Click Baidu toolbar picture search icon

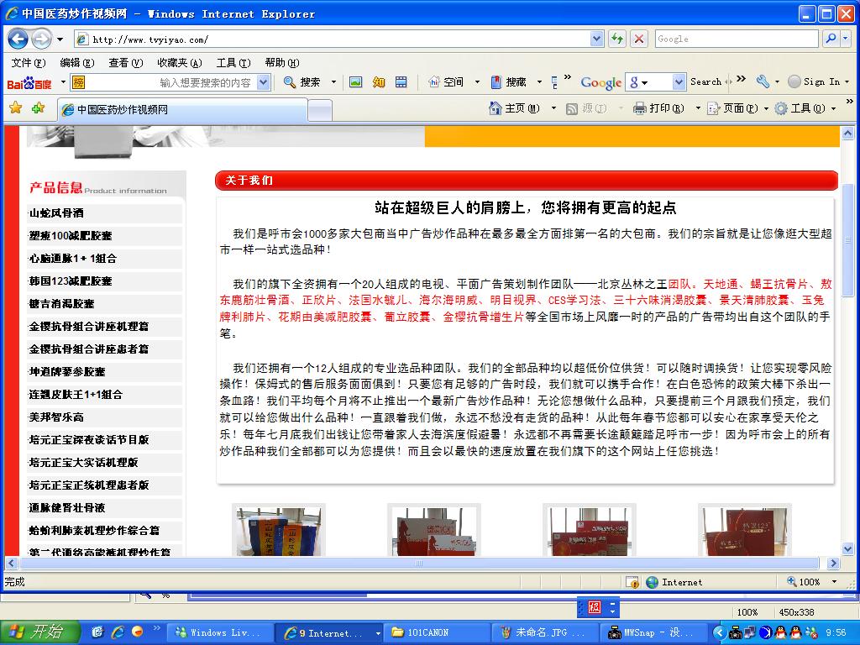(x=355, y=81)
